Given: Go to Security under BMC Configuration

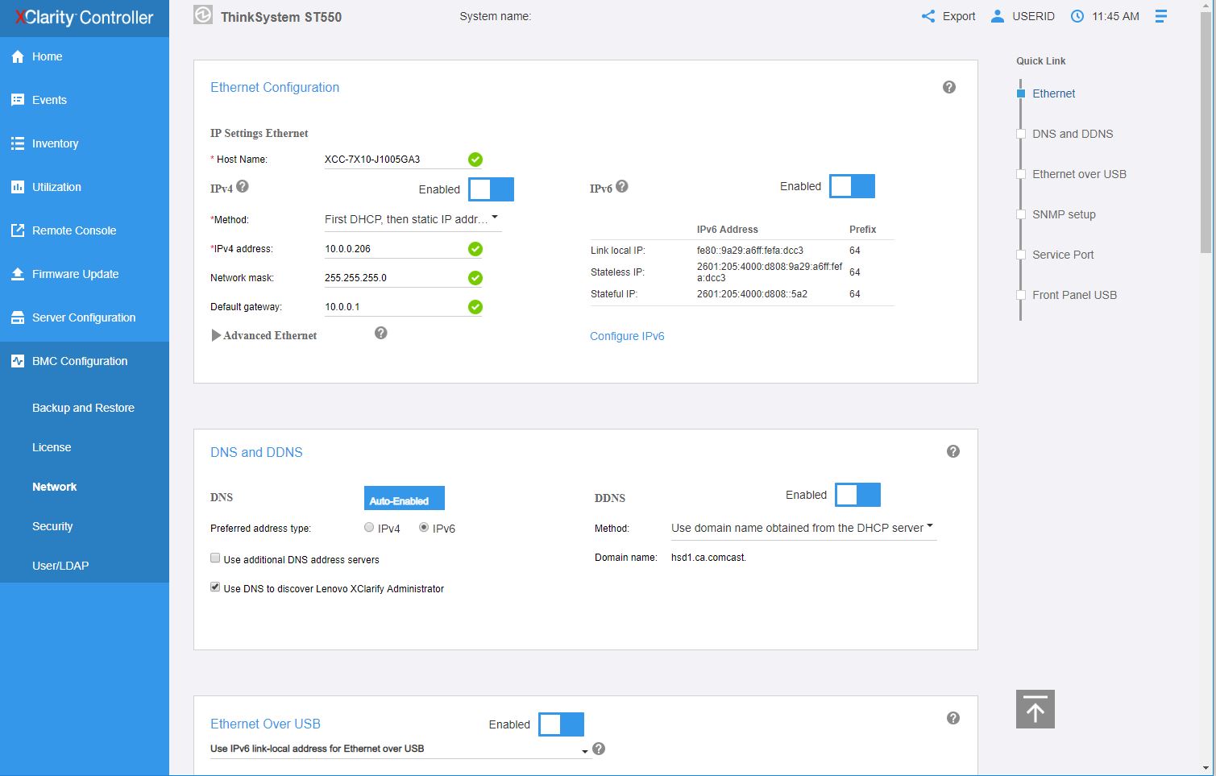Looking at the screenshot, I should point(52,526).
